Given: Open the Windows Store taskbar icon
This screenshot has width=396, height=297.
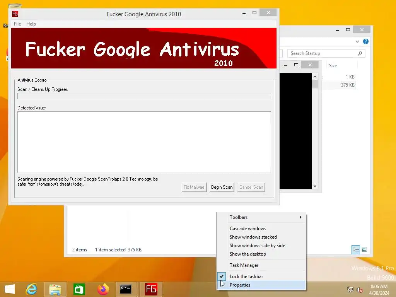Looking at the screenshot, I should [79, 289].
